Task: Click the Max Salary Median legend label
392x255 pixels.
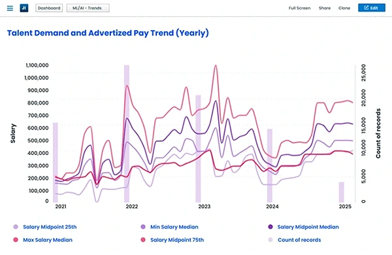Action: (48, 240)
